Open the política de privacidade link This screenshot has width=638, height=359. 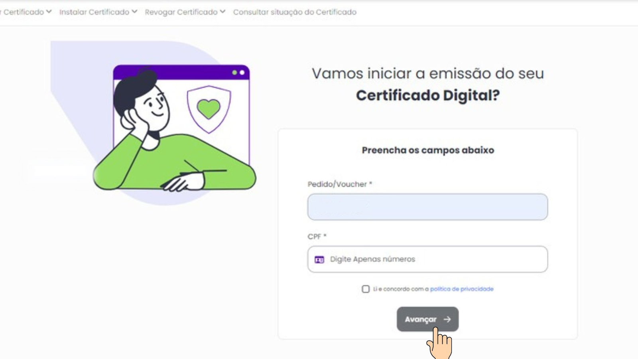click(x=462, y=289)
